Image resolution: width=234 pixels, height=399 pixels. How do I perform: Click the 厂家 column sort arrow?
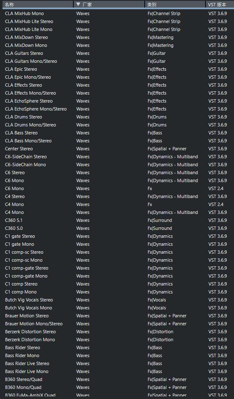78,4
